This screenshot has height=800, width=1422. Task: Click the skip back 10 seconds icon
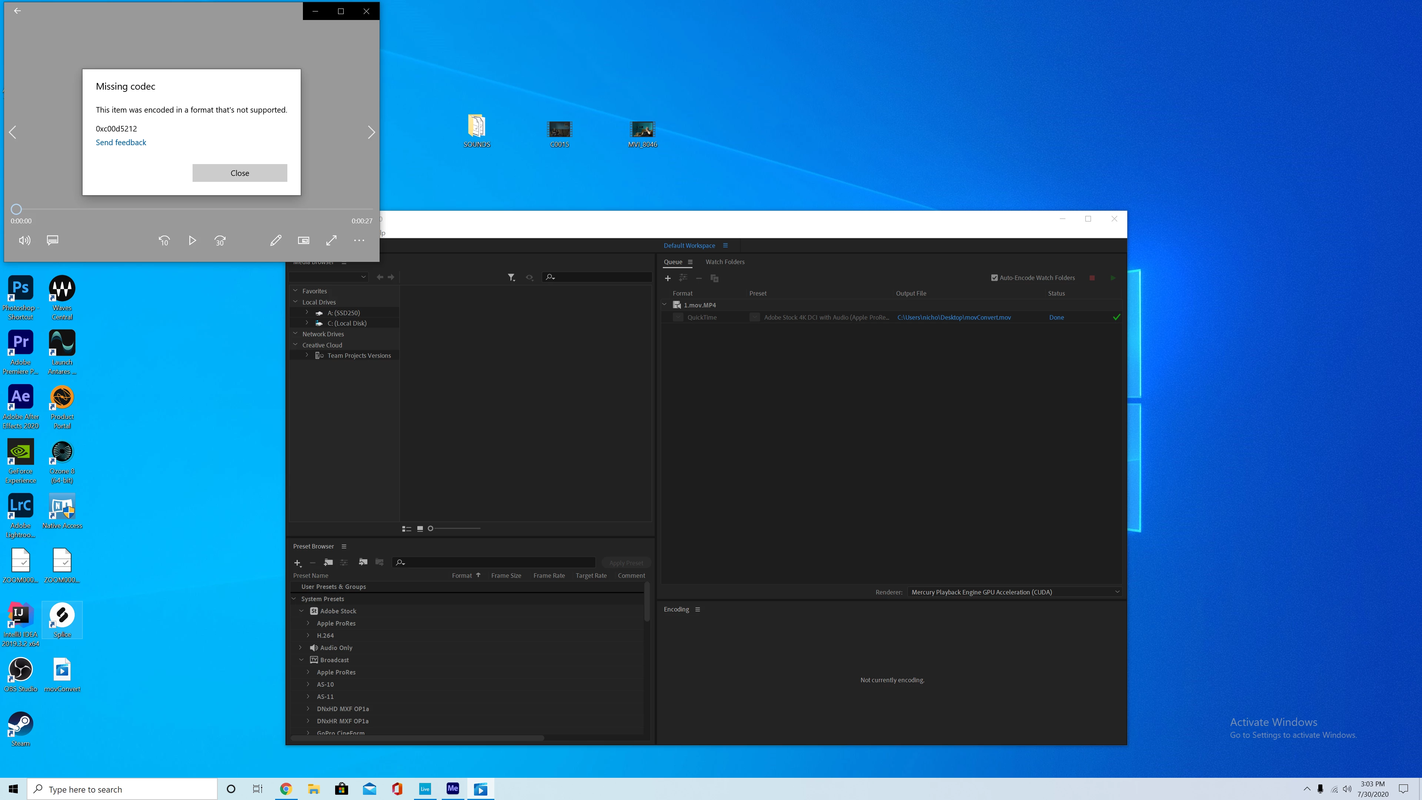164,241
